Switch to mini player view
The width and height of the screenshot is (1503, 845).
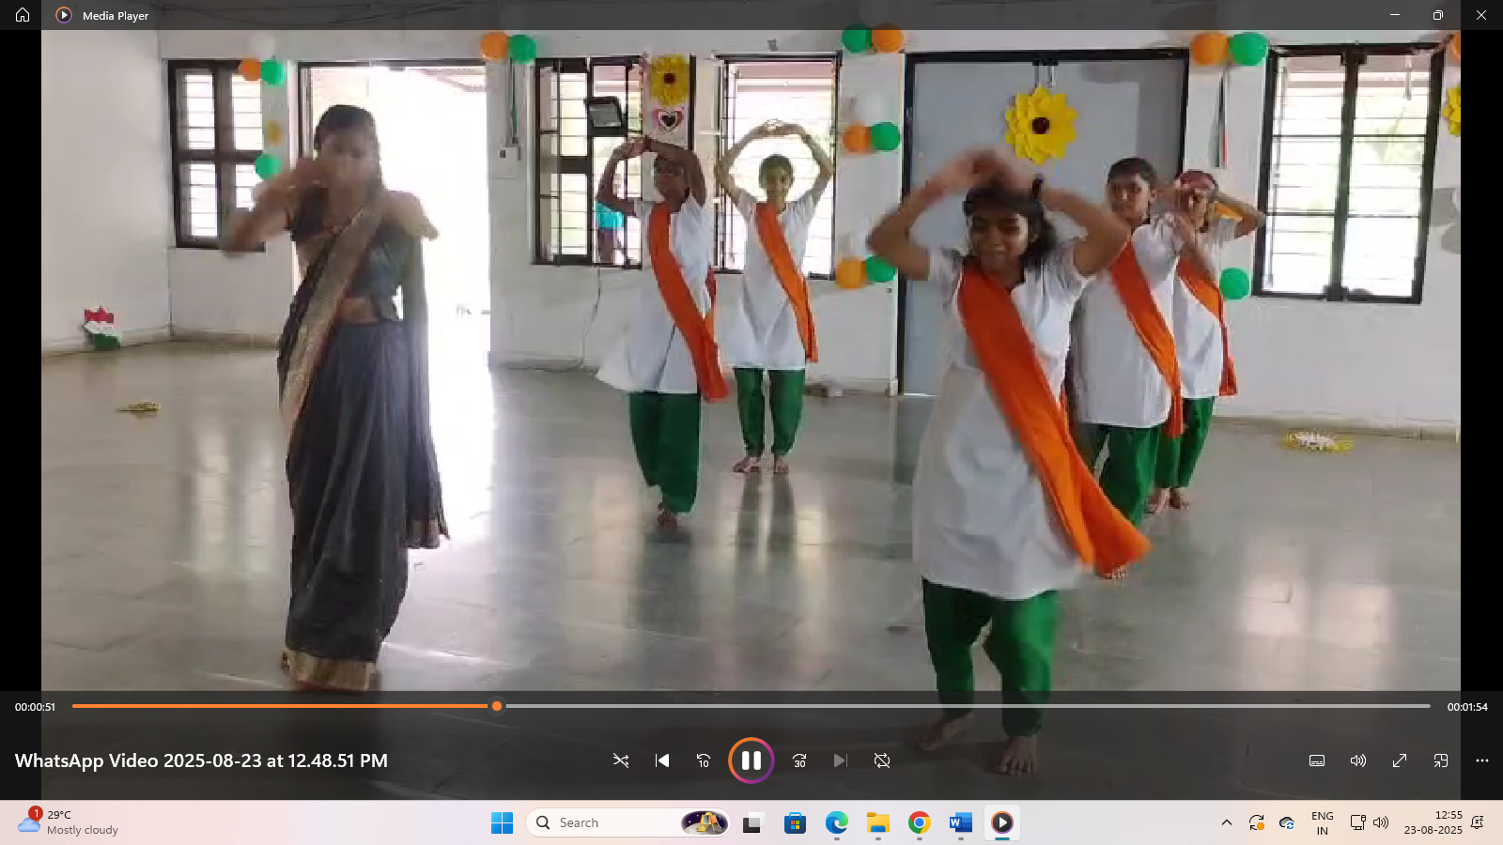pyautogui.click(x=1441, y=760)
